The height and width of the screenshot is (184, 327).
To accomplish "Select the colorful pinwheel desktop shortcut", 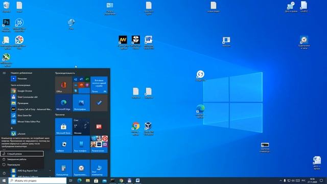I will 19,42.
